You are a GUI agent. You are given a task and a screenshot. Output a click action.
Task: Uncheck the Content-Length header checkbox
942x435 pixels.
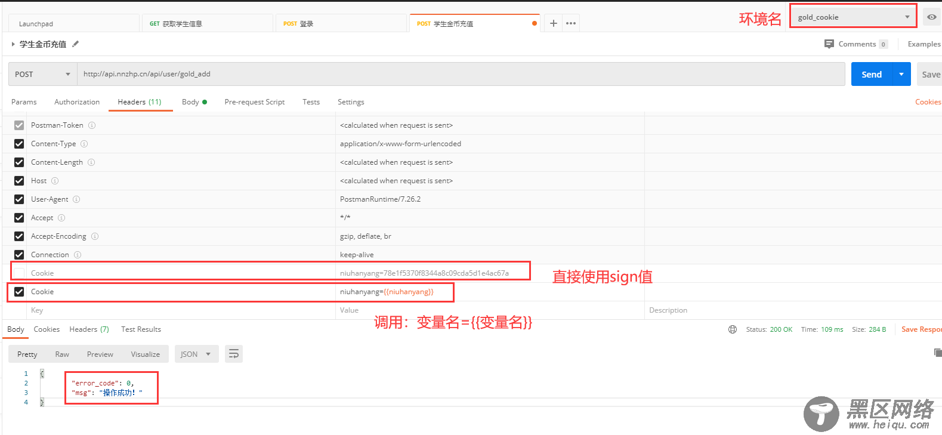tap(19, 162)
